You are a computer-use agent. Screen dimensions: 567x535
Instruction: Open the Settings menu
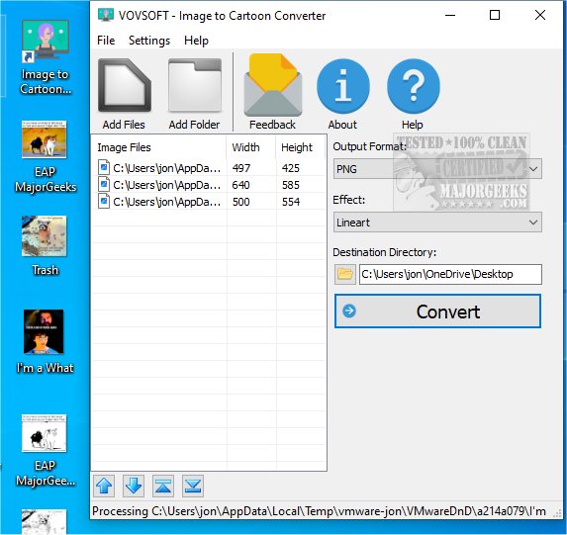click(149, 41)
